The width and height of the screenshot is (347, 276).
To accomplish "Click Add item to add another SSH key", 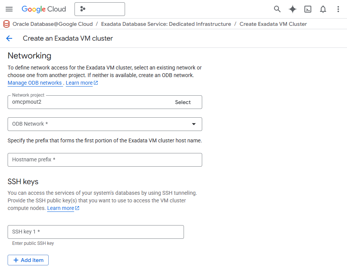I will point(28,260).
